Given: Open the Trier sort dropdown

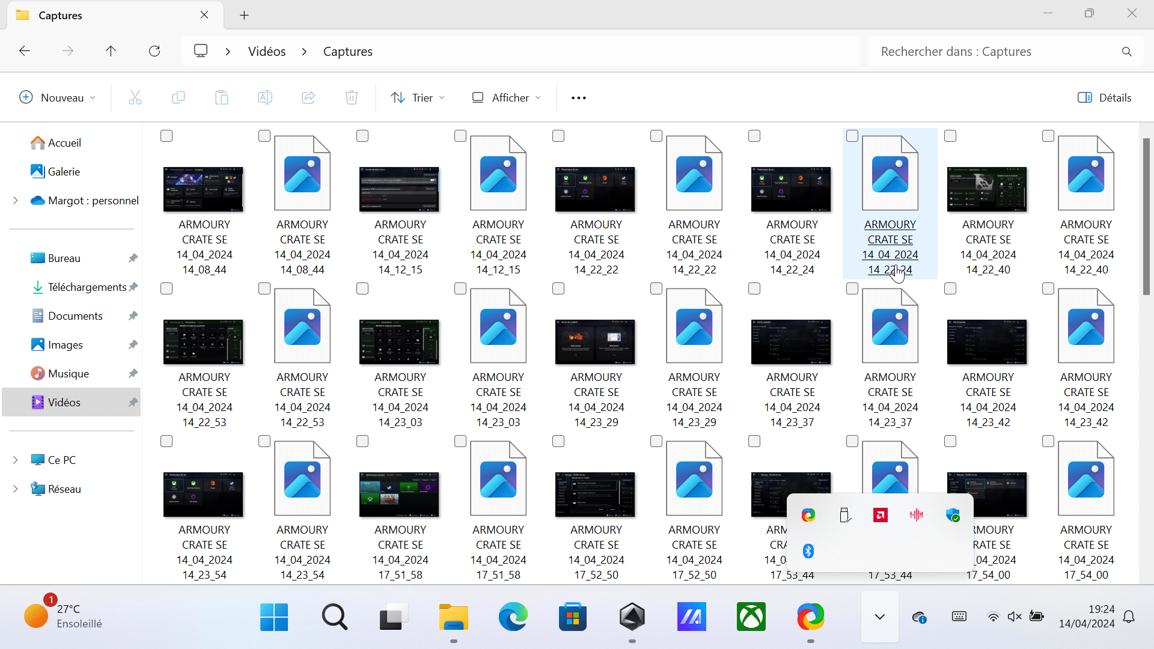Looking at the screenshot, I should click(x=418, y=97).
